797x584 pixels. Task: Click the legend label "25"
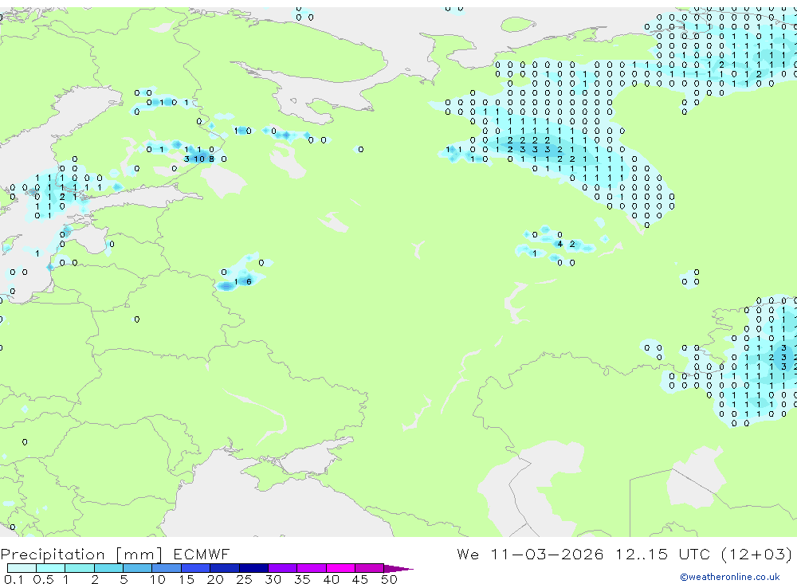(x=244, y=579)
